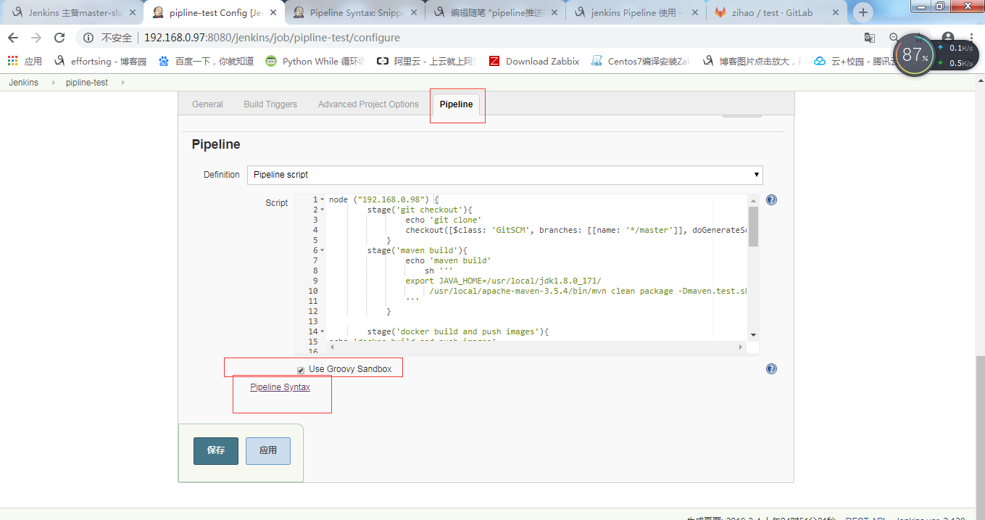
Task: Click the script editor vertical scrollbar thumb
Action: coord(754,226)
